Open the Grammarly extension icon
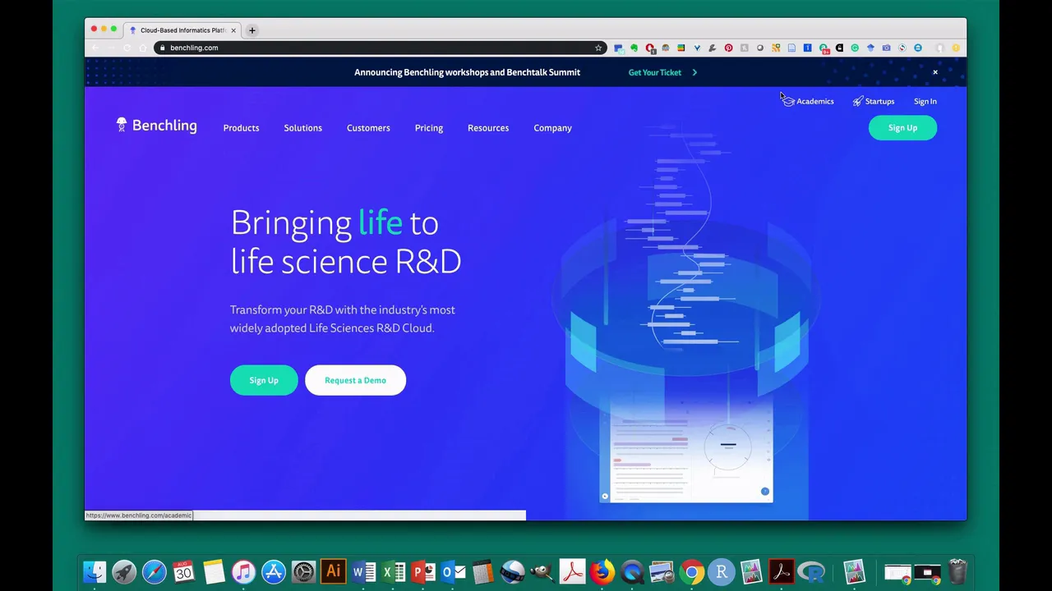This screenshot has height=591, width=1052. tap(855, 48)
